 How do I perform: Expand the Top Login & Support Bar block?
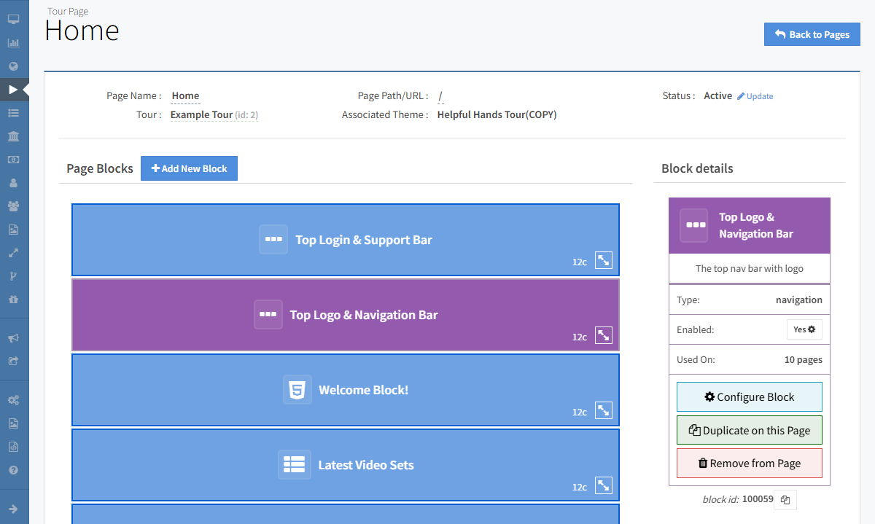(603, 260)
